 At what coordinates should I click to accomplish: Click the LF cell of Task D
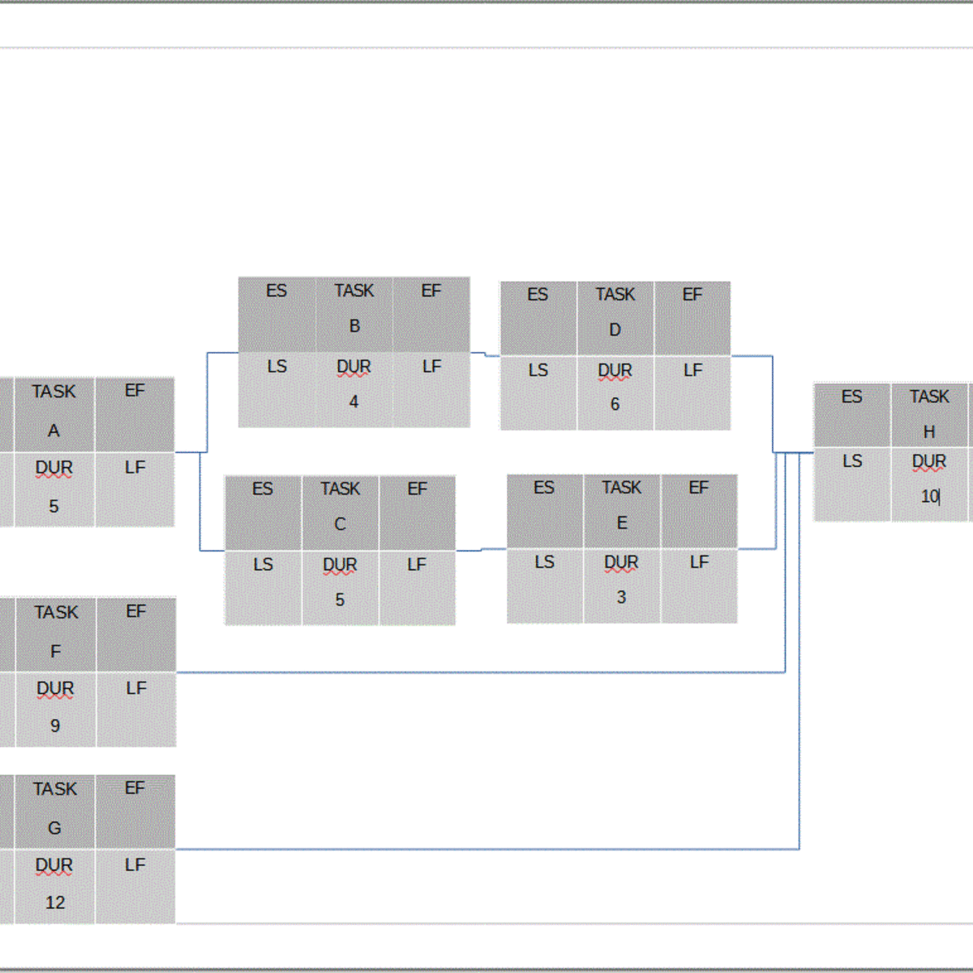point(692,392)
